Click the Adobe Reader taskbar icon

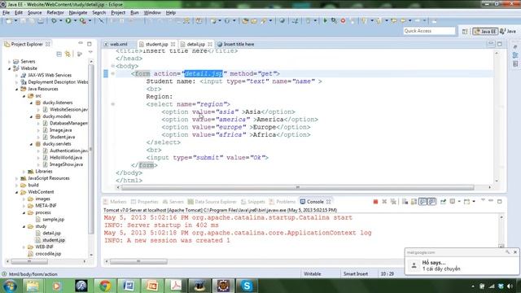(176, 286)
